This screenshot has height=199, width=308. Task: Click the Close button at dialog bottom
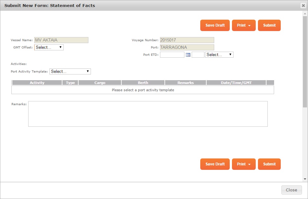pos(291,190)
